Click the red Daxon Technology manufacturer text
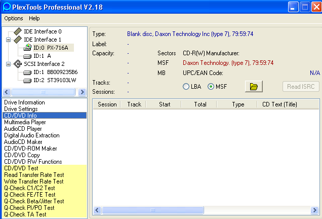 point(228,63)
